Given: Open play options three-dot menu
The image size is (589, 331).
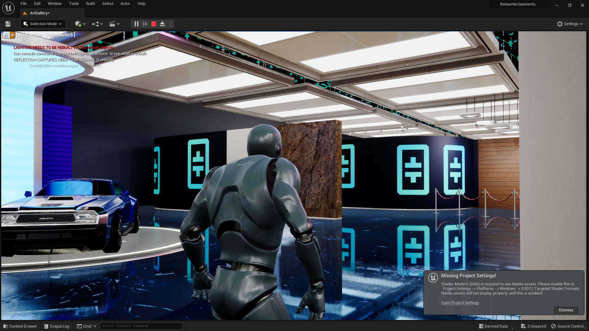Looking at the screenshot, I should (x=171, y=24).
